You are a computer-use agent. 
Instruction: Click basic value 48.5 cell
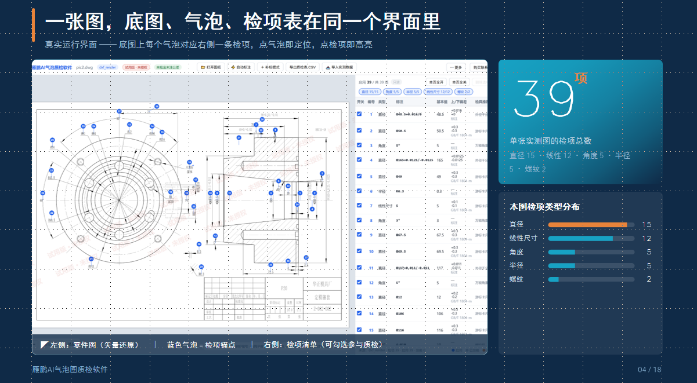(x=440, y=114)
